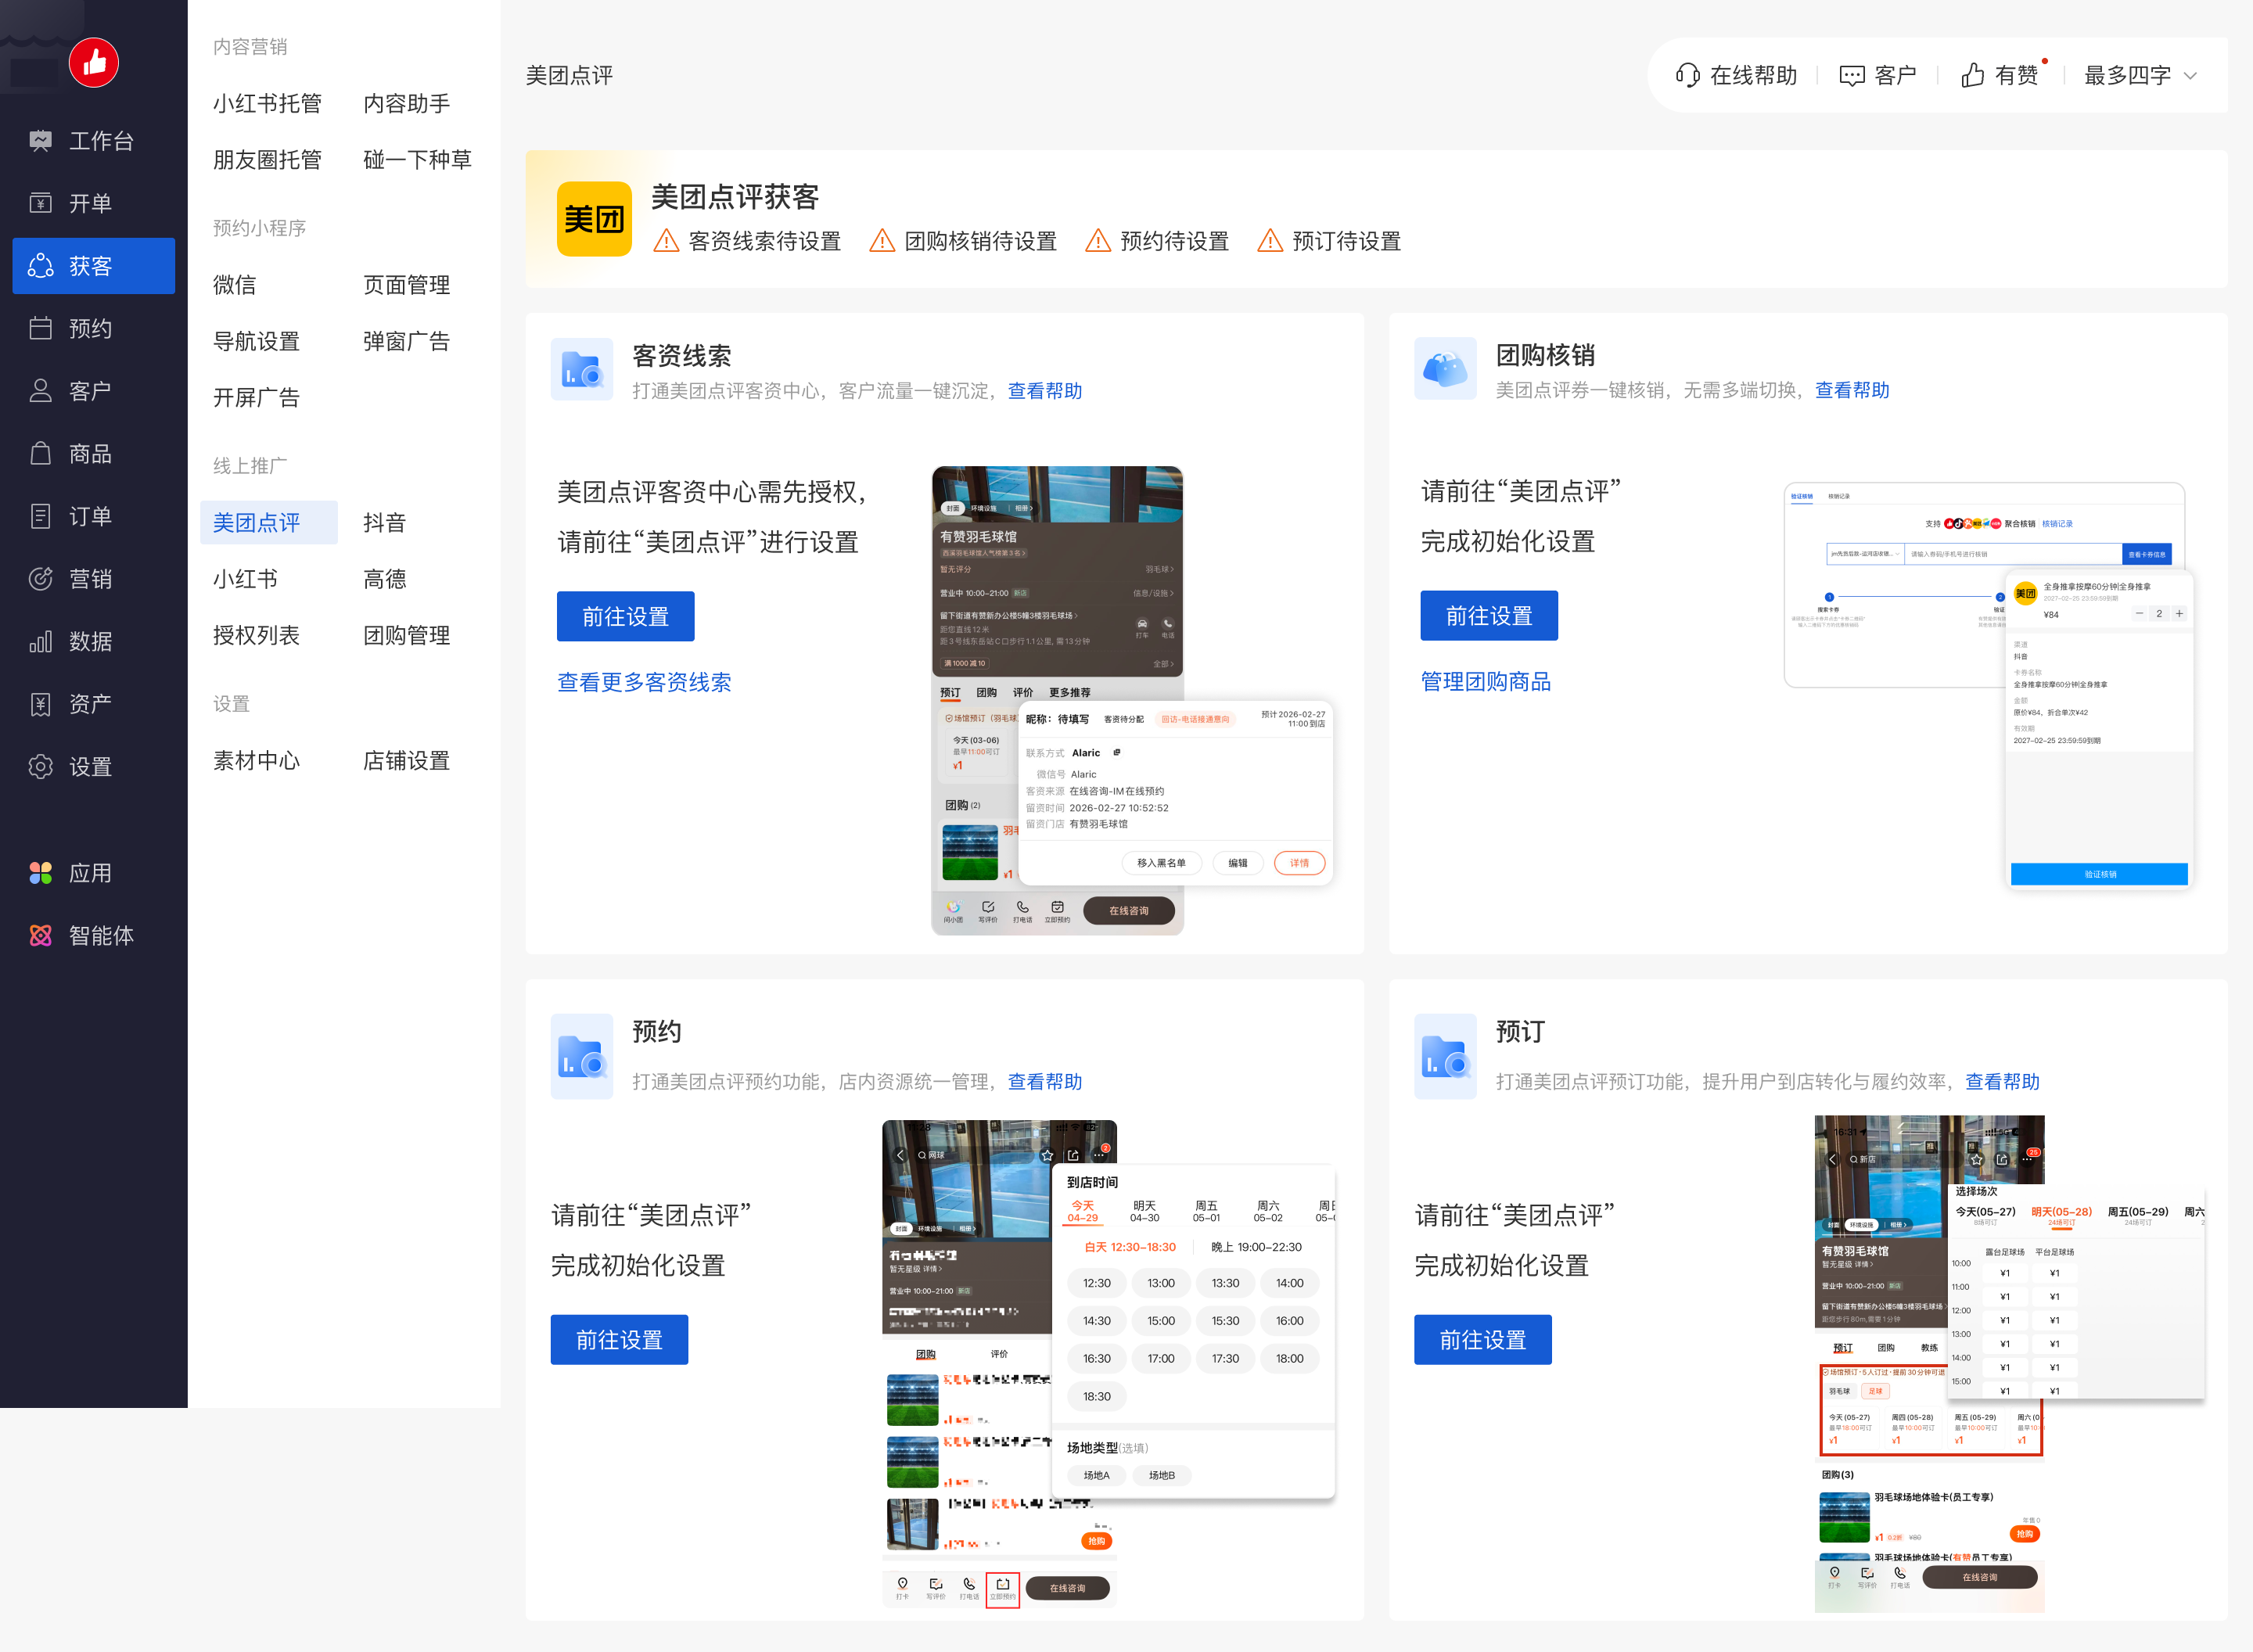2253x1652 pixels.
Task: Click the 智能体 agent icon
Action: 40,936
